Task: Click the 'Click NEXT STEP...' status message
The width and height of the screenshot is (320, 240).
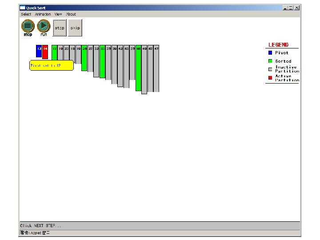Action: (40, 225)
